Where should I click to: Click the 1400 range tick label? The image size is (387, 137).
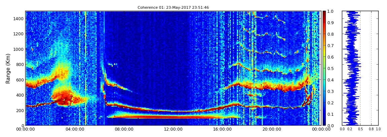(18, 19)
